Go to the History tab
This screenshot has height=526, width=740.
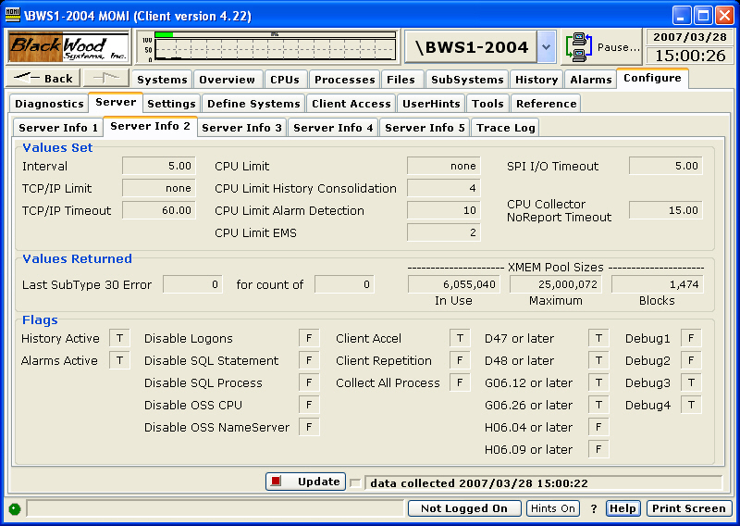point(536,80)
